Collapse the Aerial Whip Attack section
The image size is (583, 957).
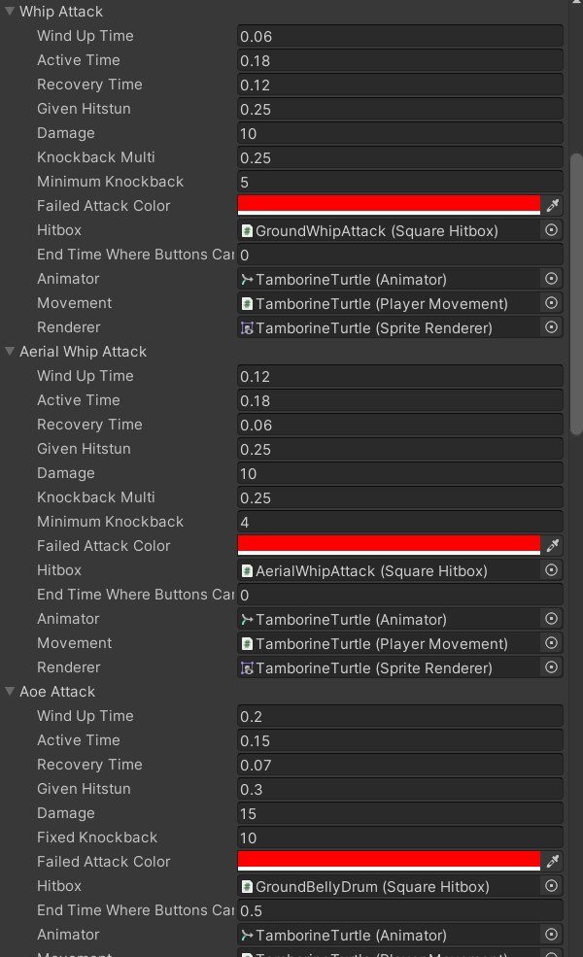10,351
